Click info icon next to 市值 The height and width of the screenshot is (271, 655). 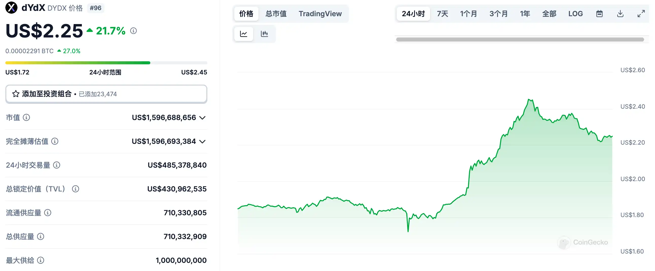click(26, 118)
